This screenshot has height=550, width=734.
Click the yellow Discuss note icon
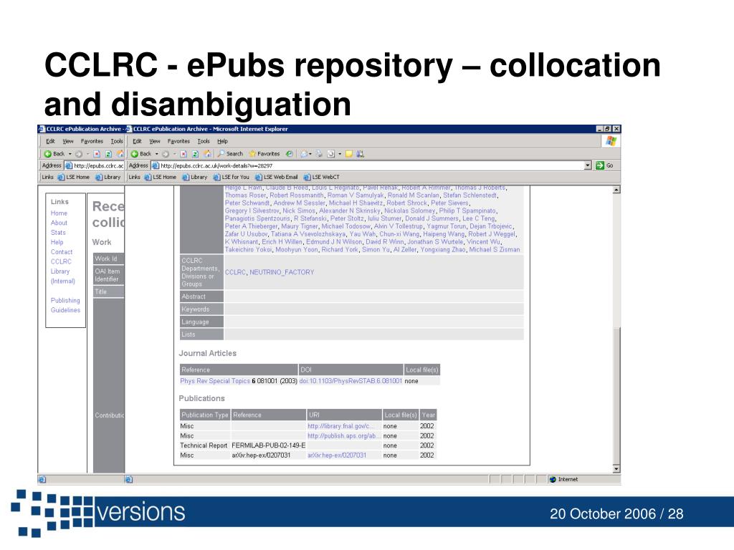(x=349, y=154)
